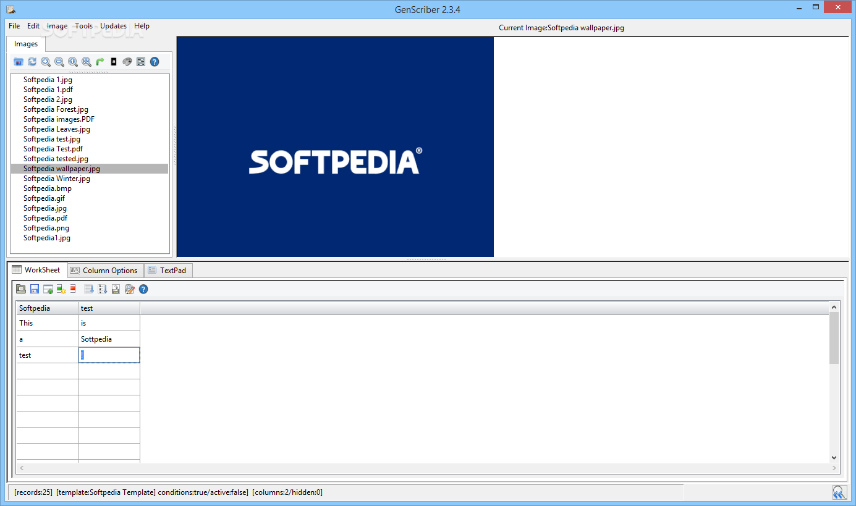Image resolution: width=856 pixels, height=506 pixels.
Task: Click the lock row worksheet icon
Action: point(116,289)
